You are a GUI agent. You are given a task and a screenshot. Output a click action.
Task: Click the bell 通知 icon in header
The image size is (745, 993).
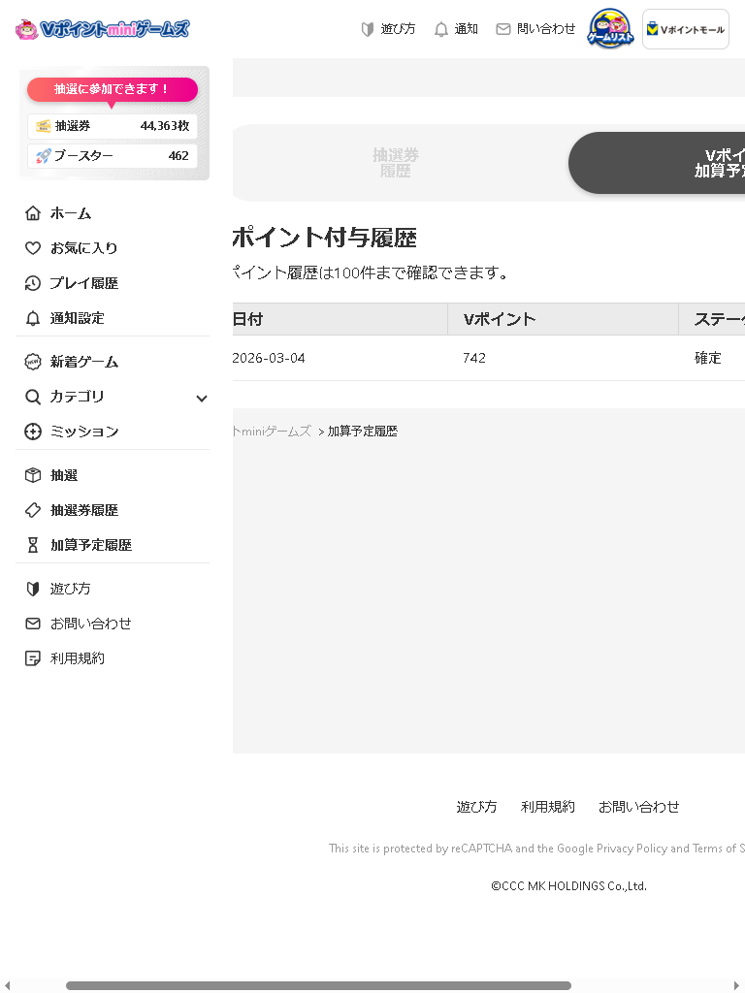[x=441, y=29]
